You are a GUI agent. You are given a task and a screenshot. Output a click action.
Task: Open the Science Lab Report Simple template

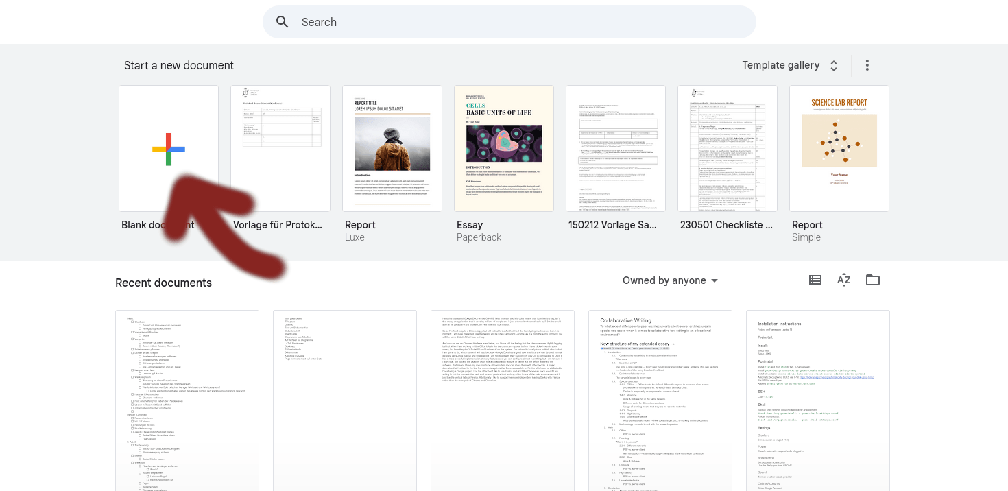pos(839,149)
